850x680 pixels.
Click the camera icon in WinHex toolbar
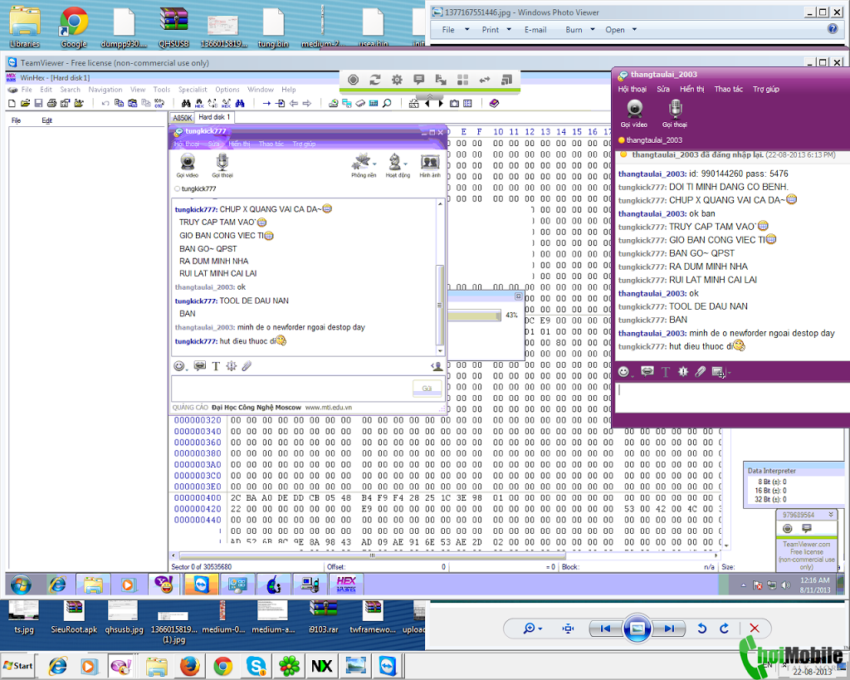click(x=454, y=103)
